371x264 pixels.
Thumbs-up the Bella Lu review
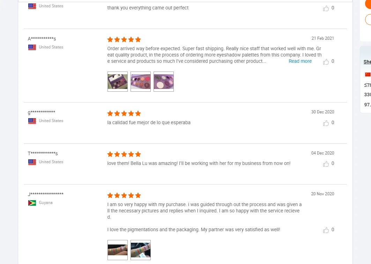pyautogui.click(x=326, y=164)
